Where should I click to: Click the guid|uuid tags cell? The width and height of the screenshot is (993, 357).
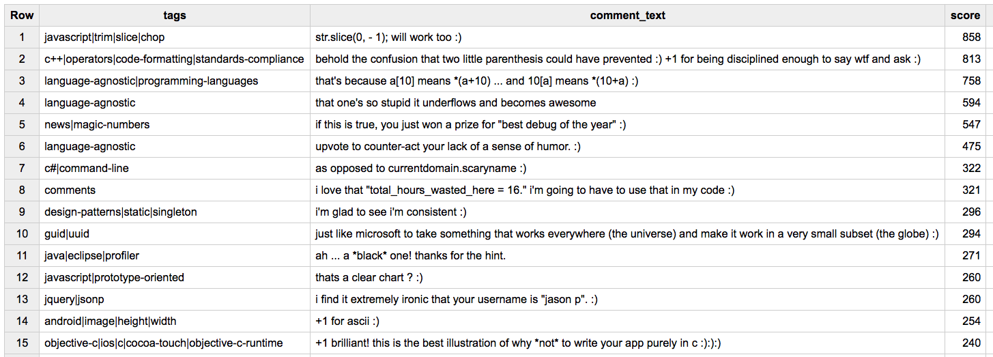click(67, 234)
